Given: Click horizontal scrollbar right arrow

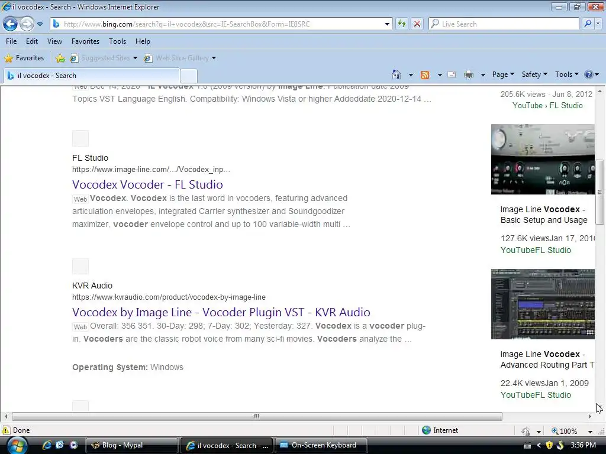Looking at the screenshot, I should click(590, 417).
